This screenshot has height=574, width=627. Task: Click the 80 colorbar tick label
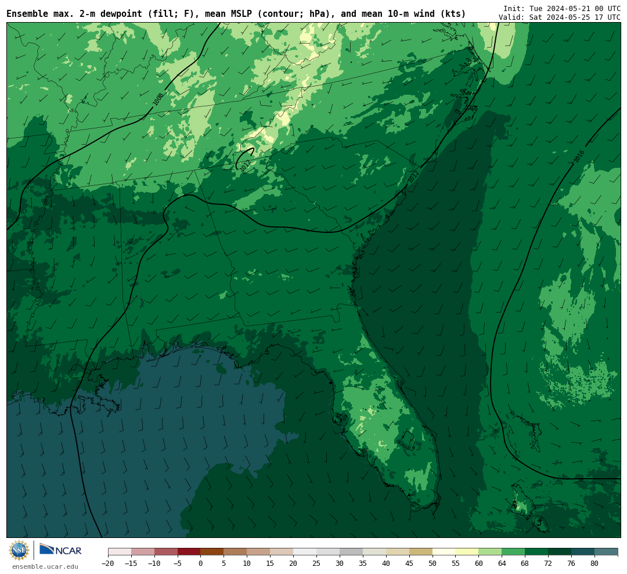tap(595, 563)
